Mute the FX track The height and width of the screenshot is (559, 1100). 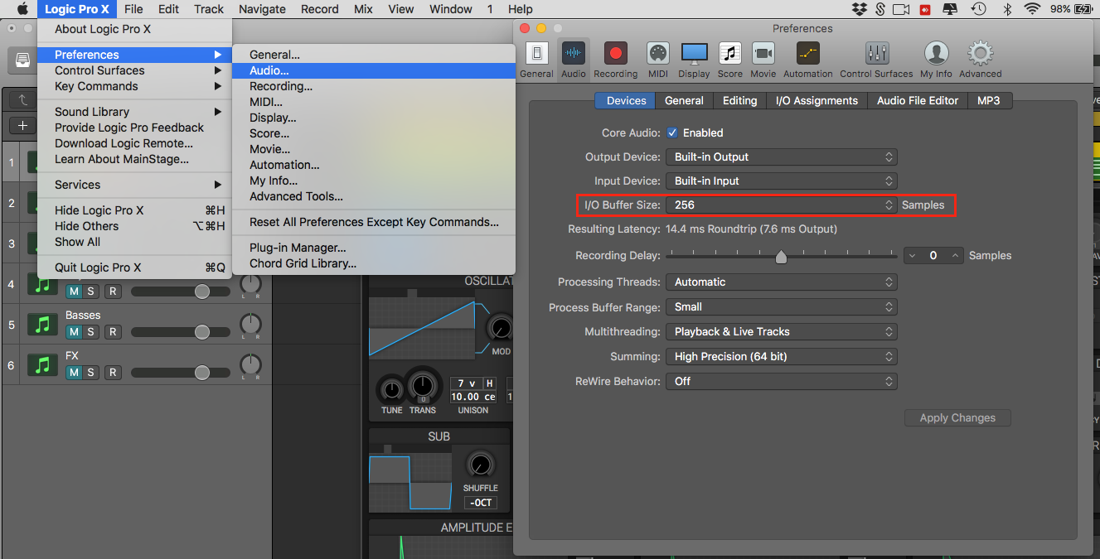click(x=74, y=373)
